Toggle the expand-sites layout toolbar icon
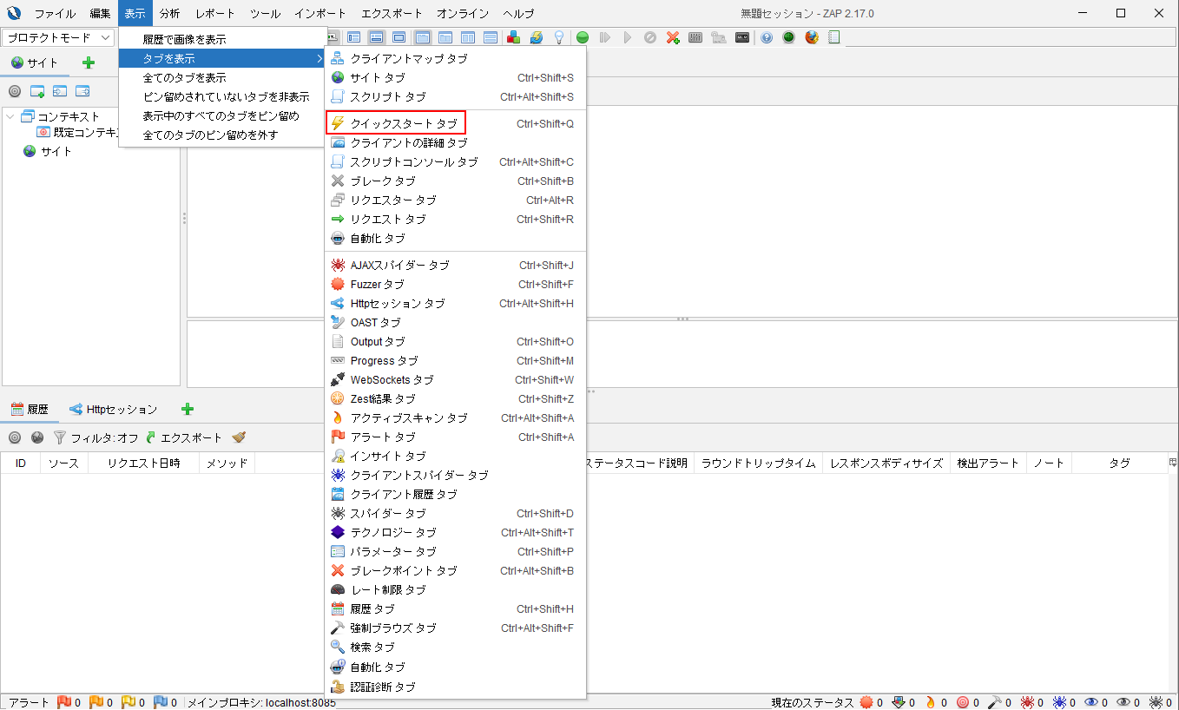This screenshot has width=1179, height=710. pos(354,37)
